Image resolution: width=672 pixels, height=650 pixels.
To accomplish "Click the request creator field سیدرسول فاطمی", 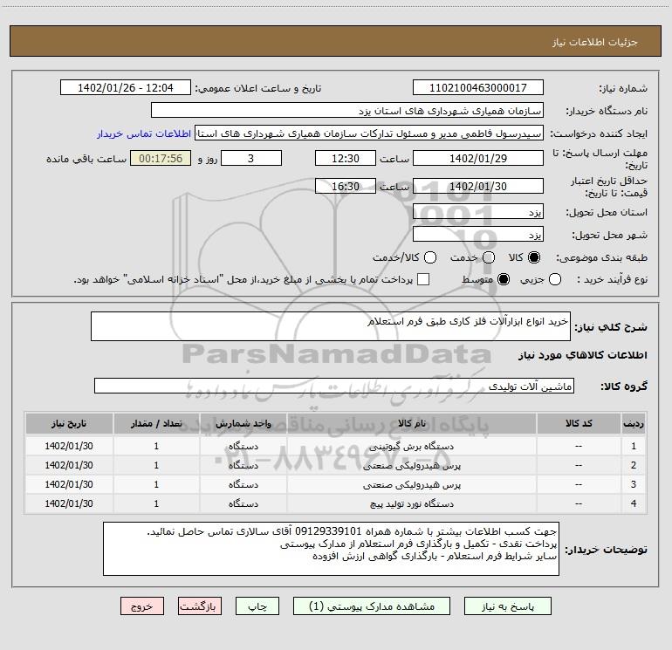I will tap(369, 133).
